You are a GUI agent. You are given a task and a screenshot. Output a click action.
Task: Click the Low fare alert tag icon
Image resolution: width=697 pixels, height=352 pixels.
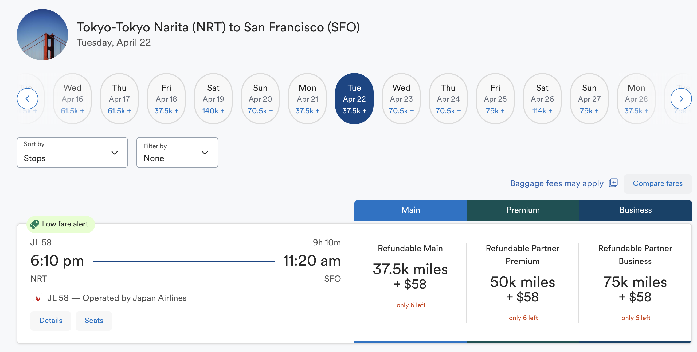point(34,224)
